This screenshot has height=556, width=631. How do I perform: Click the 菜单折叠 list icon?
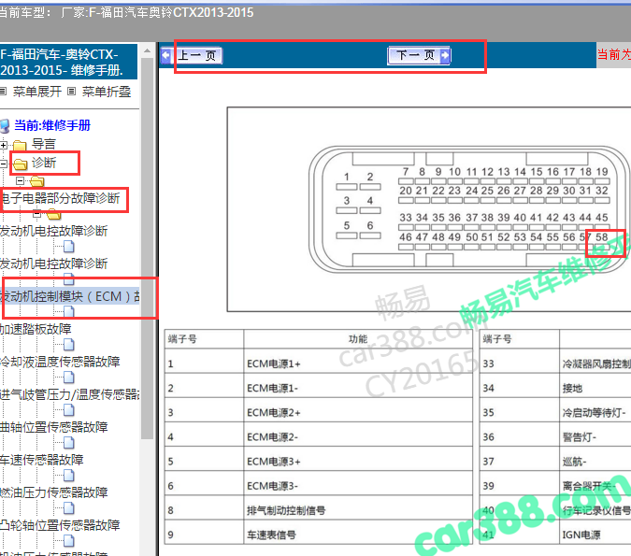pyautogui.click(x=72, y=92)
